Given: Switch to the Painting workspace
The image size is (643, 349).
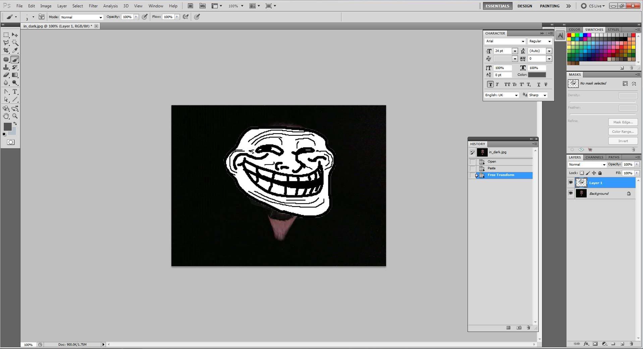Looking at the screenshot, I should point(549,6).
